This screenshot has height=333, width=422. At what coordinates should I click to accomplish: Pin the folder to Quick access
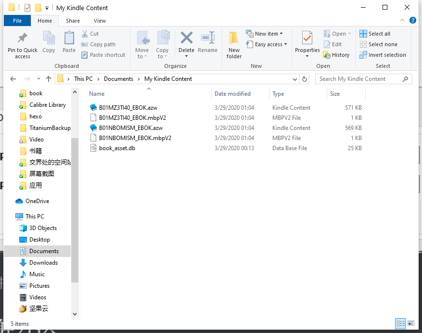23,45
